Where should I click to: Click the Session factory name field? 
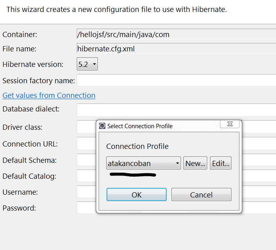176,80
